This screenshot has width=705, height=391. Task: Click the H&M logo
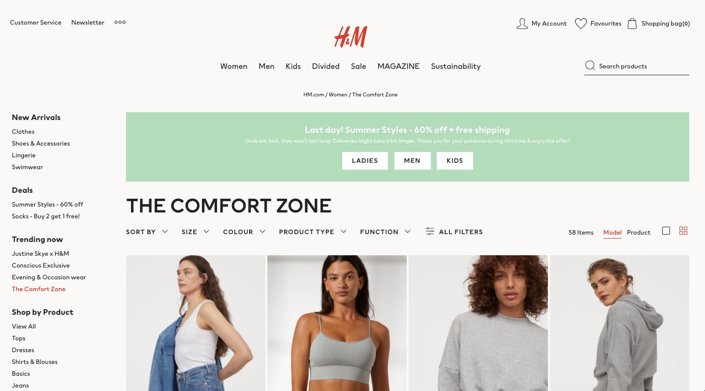click(x=351, y=37)
